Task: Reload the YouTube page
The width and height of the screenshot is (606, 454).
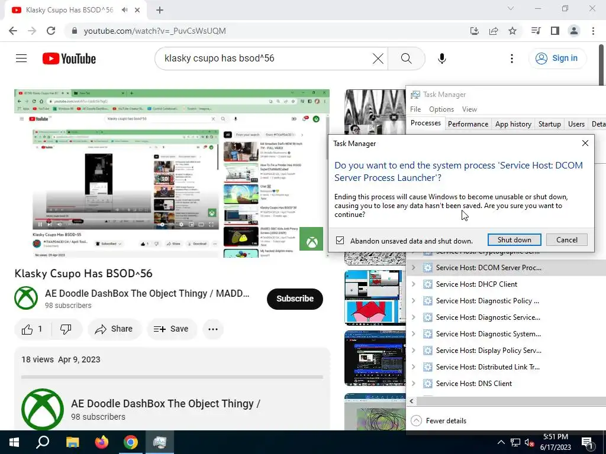Action: tap(51, 31)
